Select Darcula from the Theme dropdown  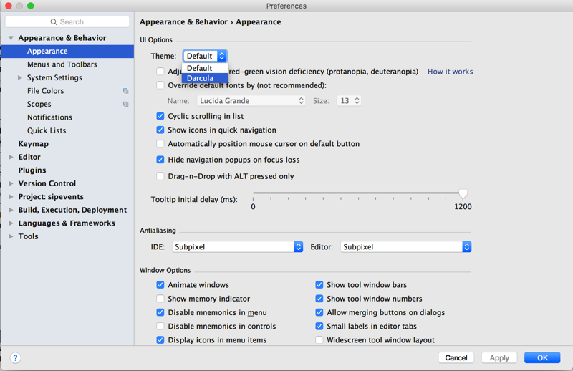201,78
